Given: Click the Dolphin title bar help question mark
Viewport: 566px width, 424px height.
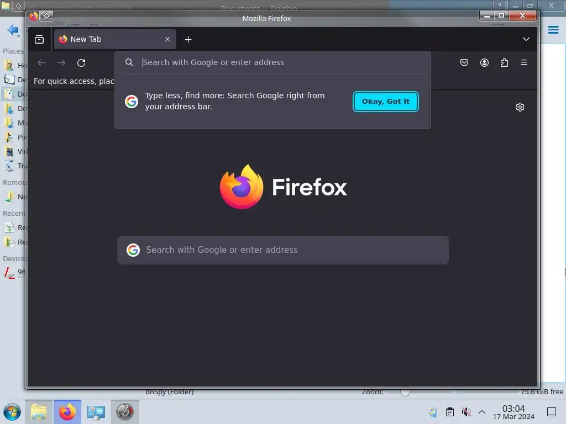Looking at the screenshot, I should pos(500,6).
